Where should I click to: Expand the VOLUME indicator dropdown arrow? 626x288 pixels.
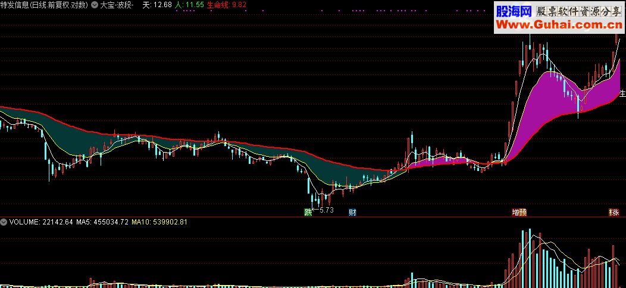[4, 222]
